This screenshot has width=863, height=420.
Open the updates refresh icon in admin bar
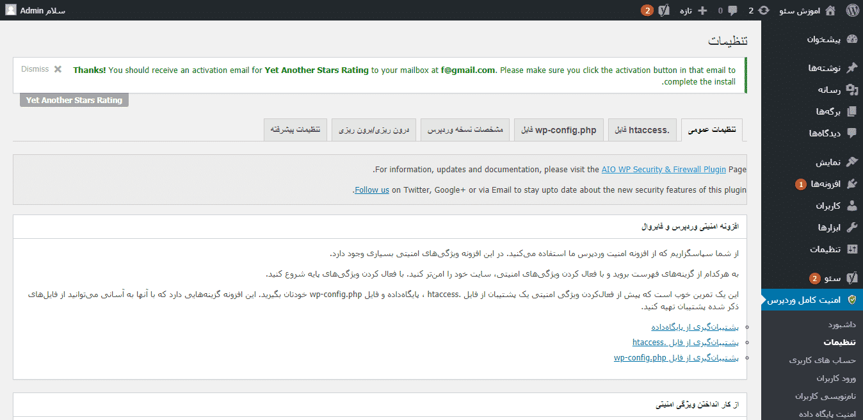[764, 10]
